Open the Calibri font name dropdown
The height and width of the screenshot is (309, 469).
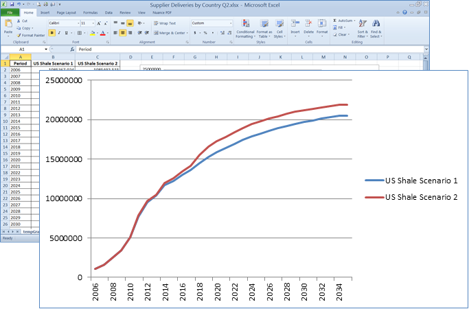point(77,23)
